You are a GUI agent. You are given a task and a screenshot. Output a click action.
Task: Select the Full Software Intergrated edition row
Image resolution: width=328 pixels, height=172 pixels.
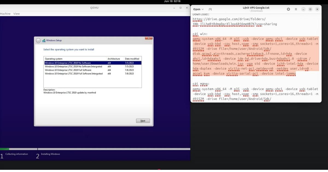[x=93, y=74]
